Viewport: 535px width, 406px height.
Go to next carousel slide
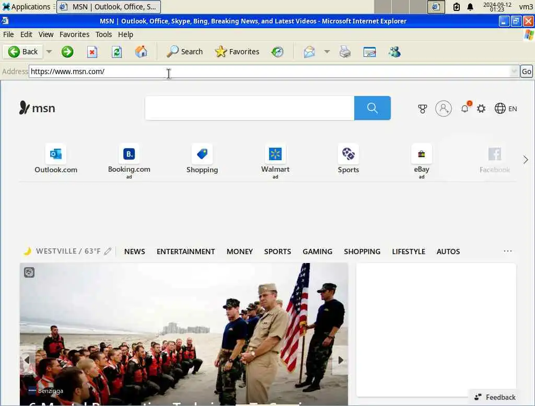[x=340, y=360]
